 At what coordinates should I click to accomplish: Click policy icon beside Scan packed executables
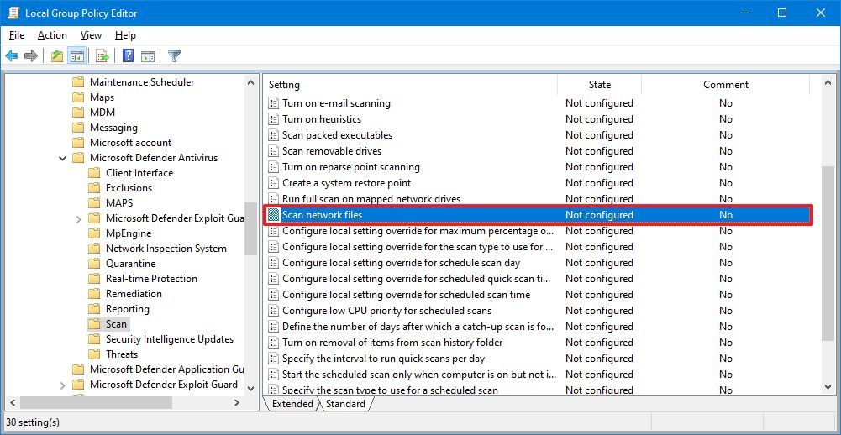click(x=274, y=135)
